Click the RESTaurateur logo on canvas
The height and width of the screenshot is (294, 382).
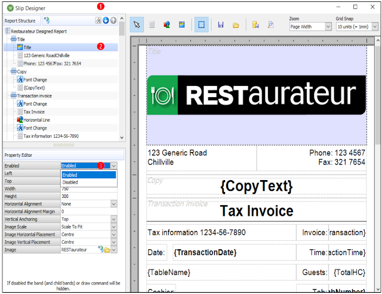257,95
